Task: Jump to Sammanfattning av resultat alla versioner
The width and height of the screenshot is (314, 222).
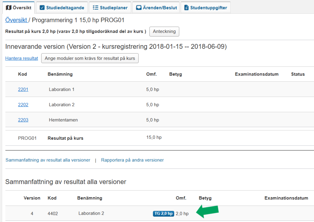Action: pos(48,160)
